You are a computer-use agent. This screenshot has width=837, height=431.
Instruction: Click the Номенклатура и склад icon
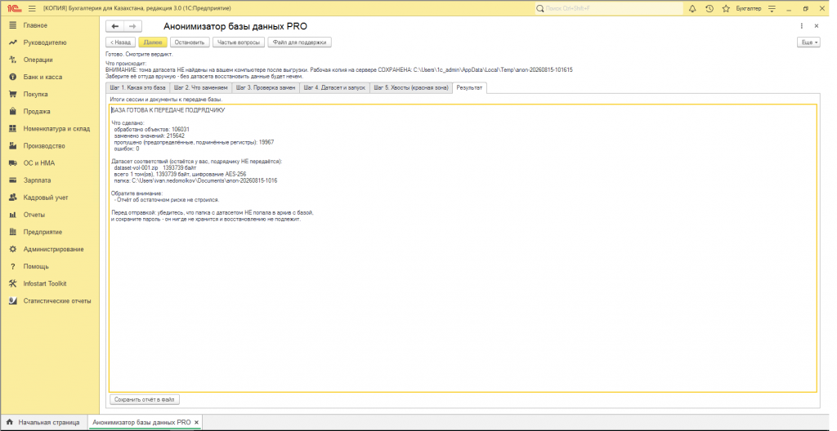(x=13, y=128)
